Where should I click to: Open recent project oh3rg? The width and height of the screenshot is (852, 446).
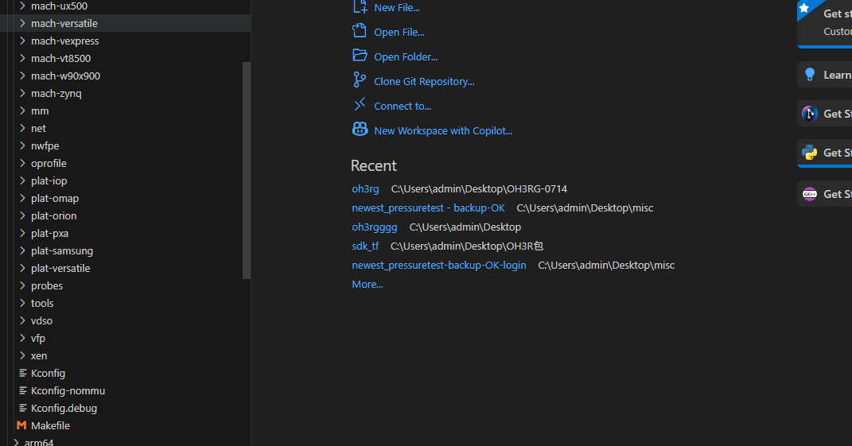(x=365, y=189)
